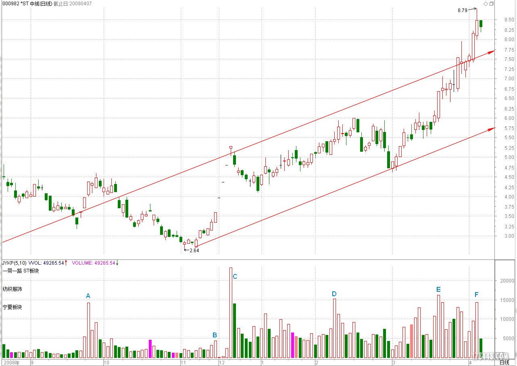
Task: Click the 截止日:20090407 date label
Action: 73,4
